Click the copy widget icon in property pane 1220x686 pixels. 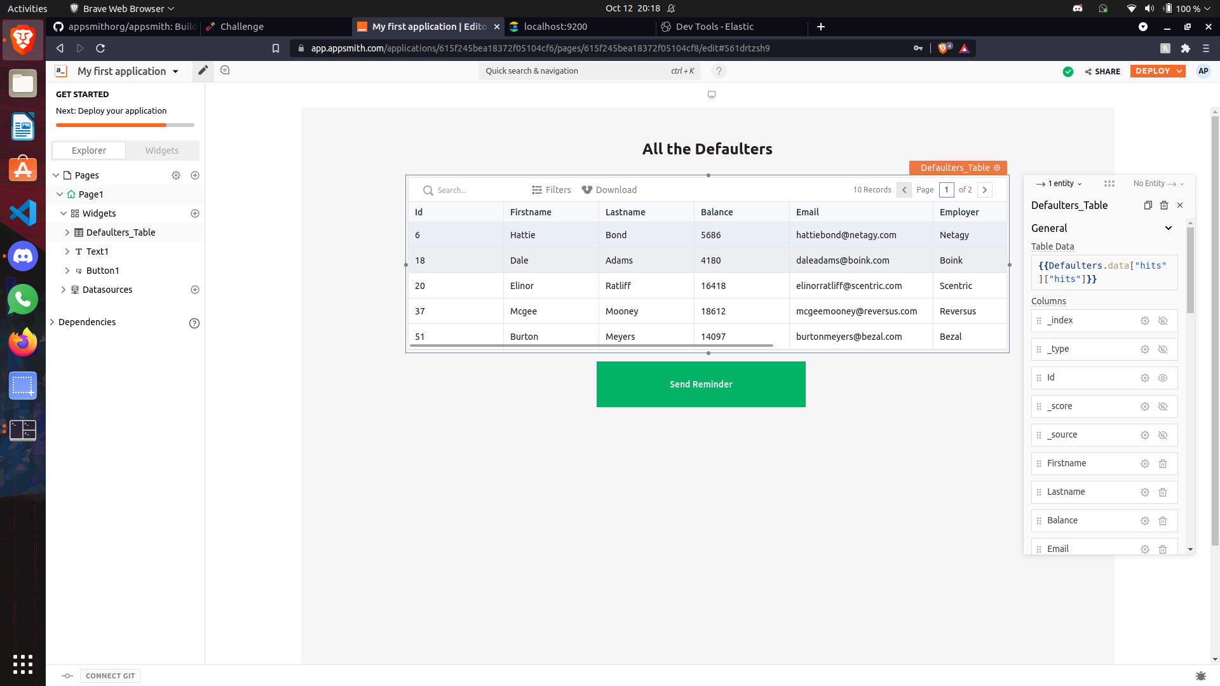click(1148, 205)
